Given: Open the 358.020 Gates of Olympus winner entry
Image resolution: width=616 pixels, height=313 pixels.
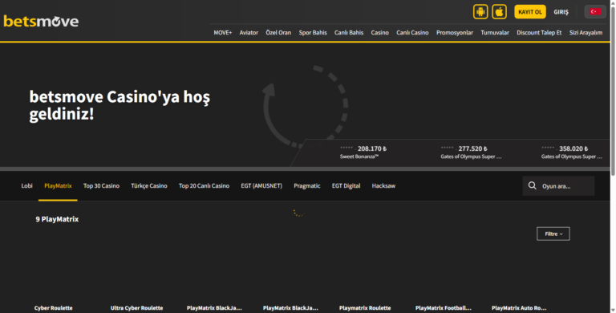Looking at the screenshot, I should (x=572, y=152).
